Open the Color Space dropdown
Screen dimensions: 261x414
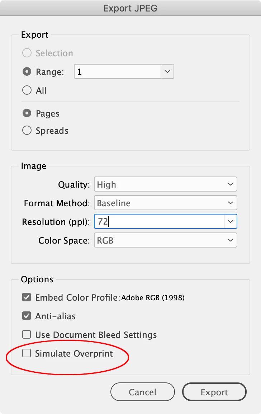[165, 240]
